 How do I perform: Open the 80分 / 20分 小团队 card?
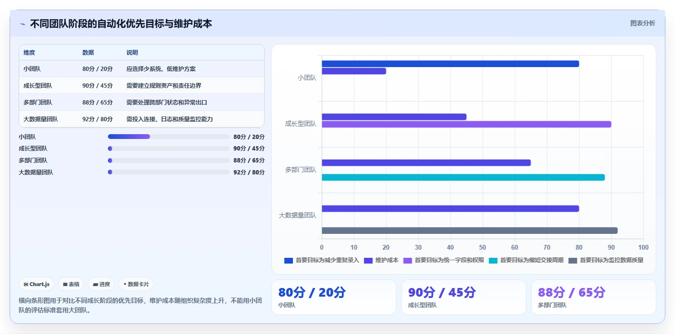click(x=334, y=297)
